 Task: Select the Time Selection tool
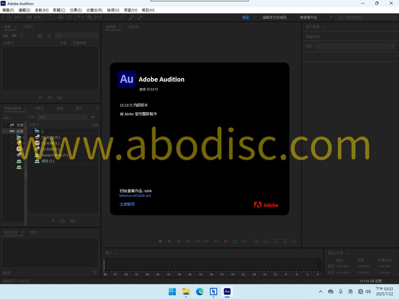tap(106, 17)
